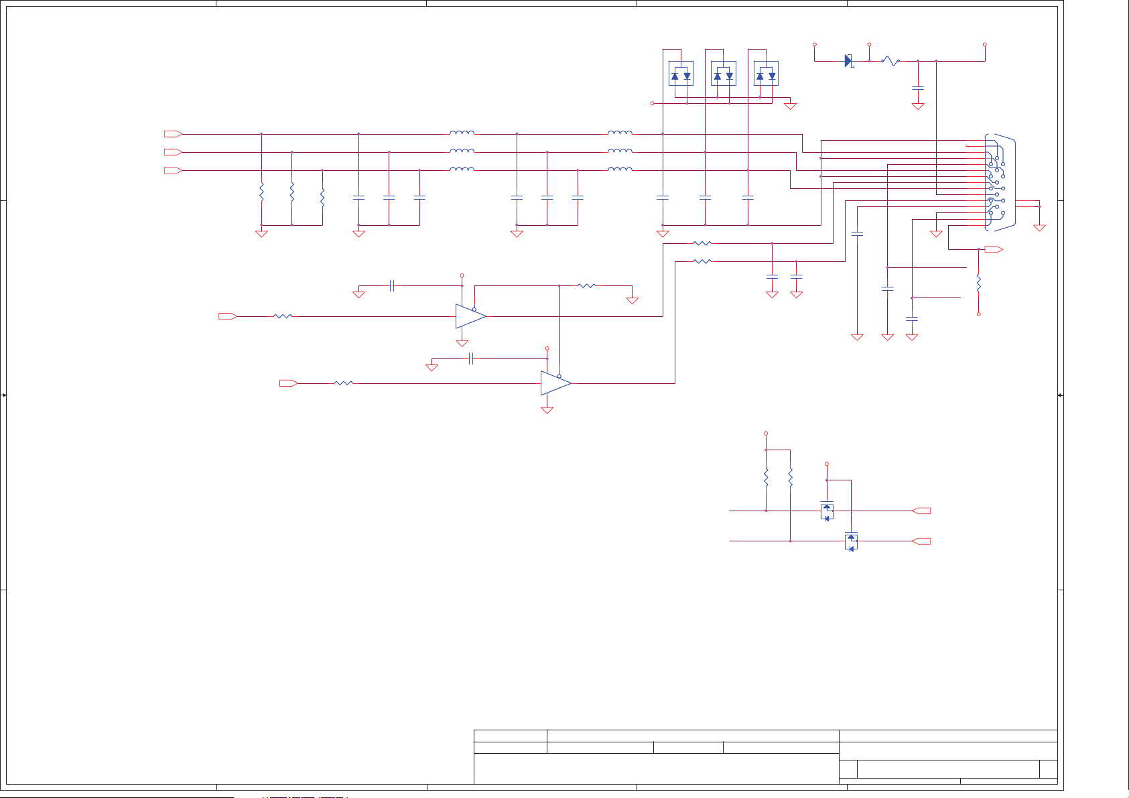Select the capacitor below the fuse rail
This screenshot has height=798, width=1129.
click(918, 88)
